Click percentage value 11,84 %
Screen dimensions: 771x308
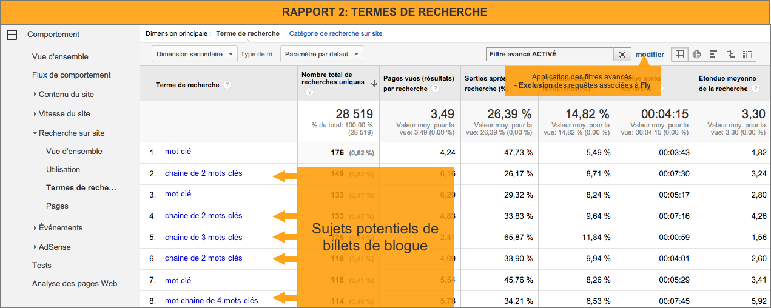595,238
